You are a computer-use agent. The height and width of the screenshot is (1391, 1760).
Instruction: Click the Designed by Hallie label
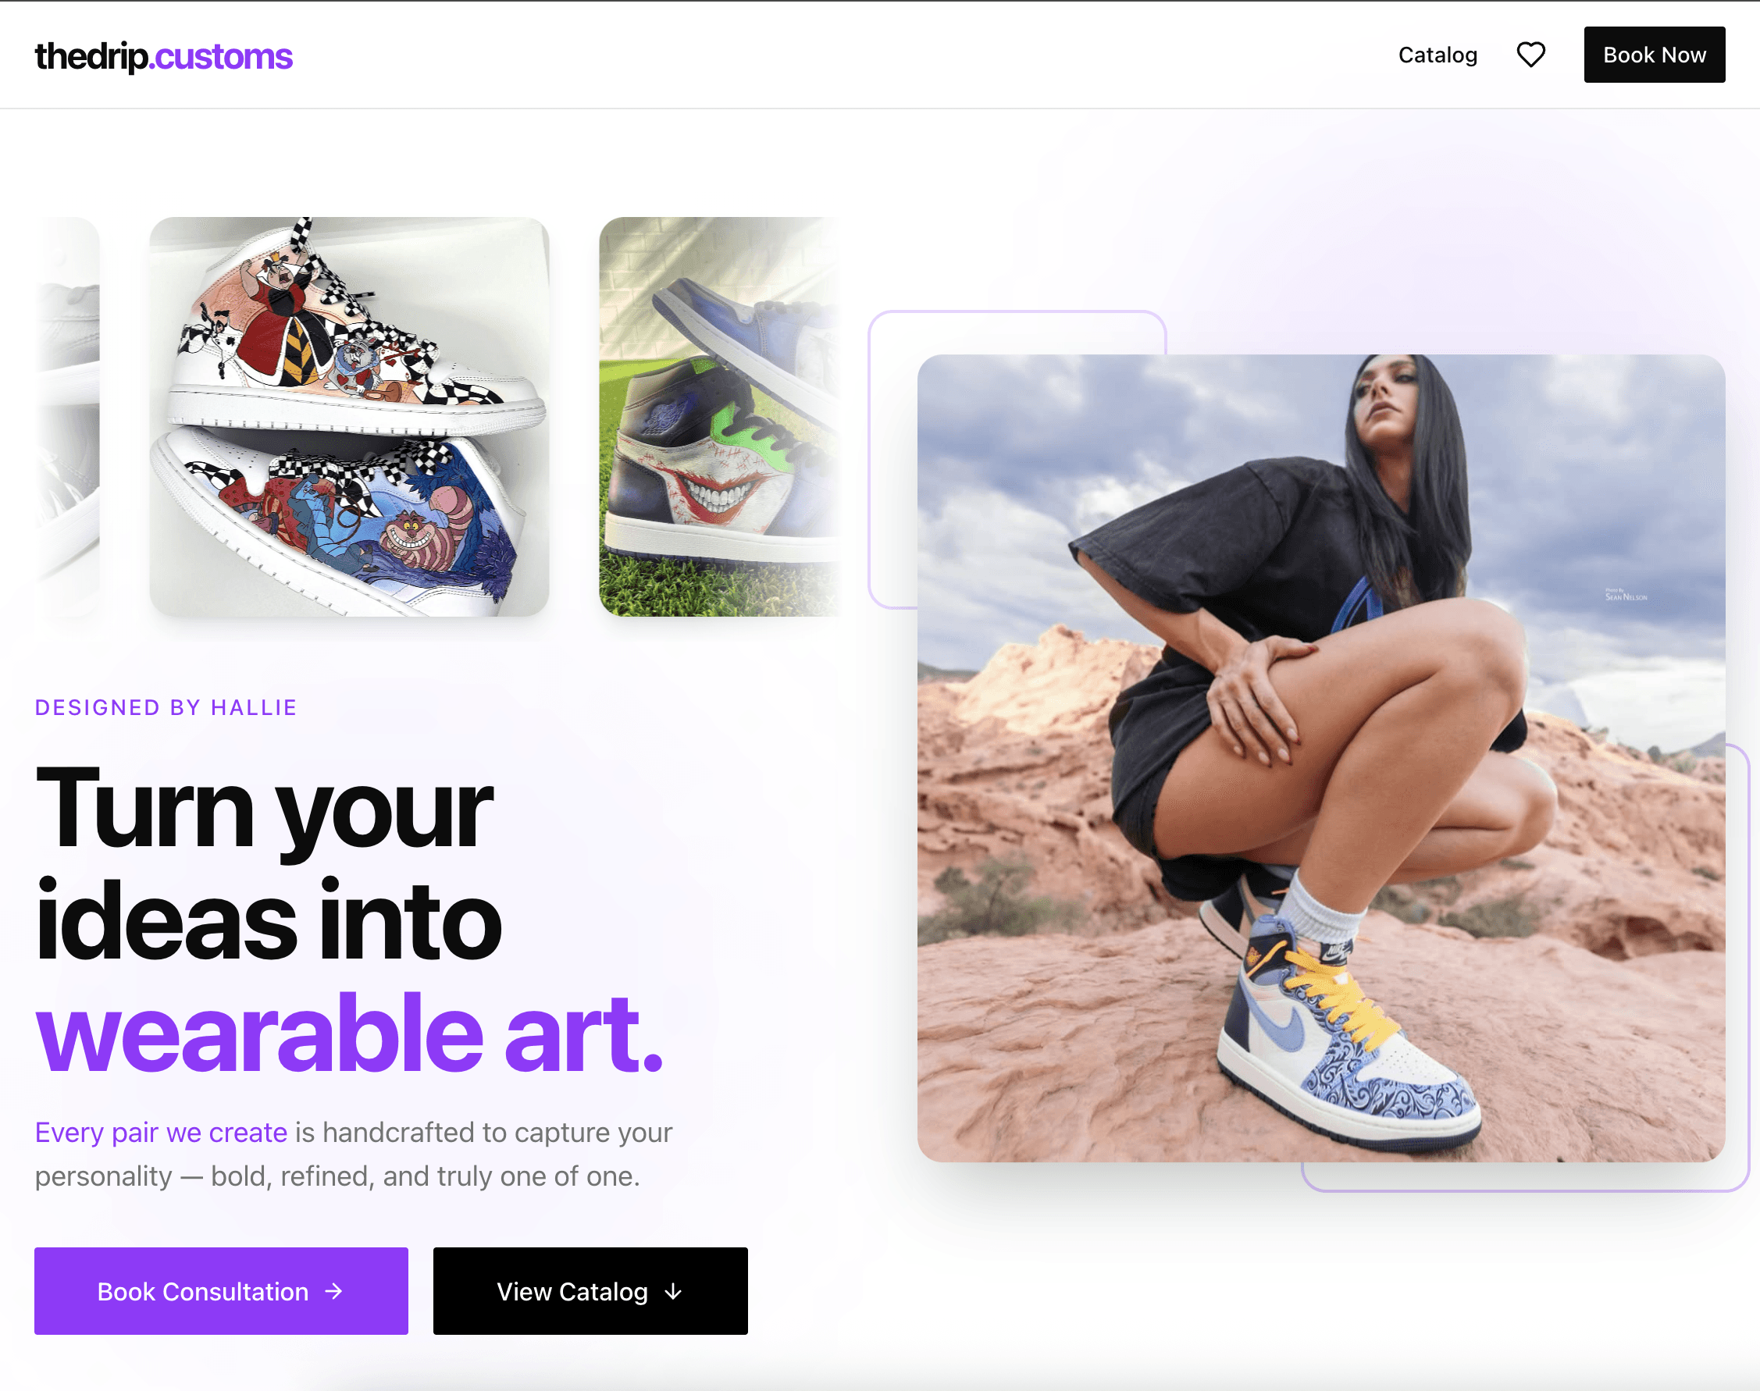tap(166, 707)
